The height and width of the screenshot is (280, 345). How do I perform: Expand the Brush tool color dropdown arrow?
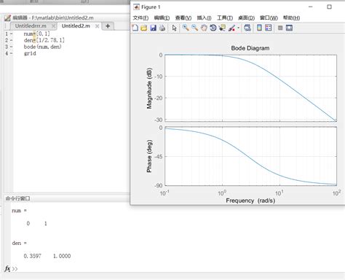click(x=238, y=28)
